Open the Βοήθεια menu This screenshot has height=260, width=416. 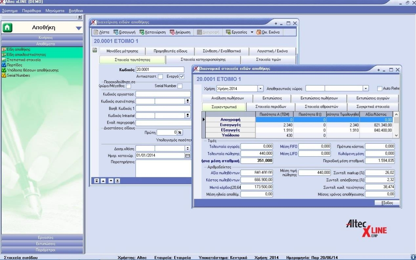click(x=76, y=11)
